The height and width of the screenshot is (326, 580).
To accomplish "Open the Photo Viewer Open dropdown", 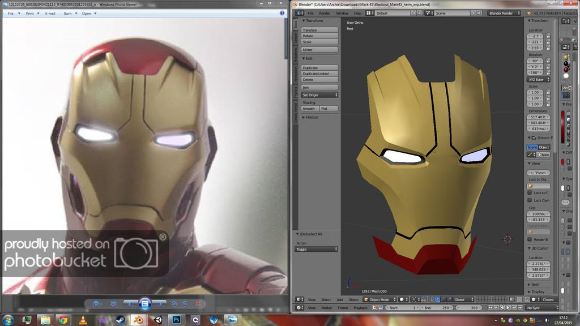I will click(x=89, y=14).
